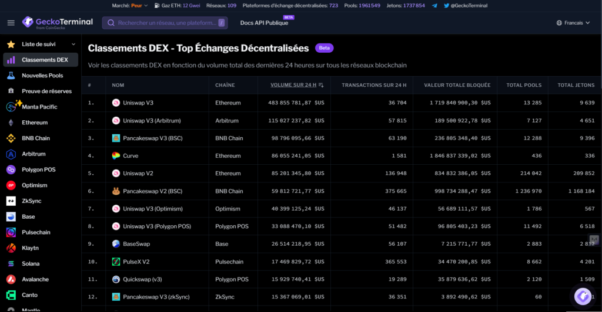
Task: Open Docs API Publique link
Action: coord(263,23)
